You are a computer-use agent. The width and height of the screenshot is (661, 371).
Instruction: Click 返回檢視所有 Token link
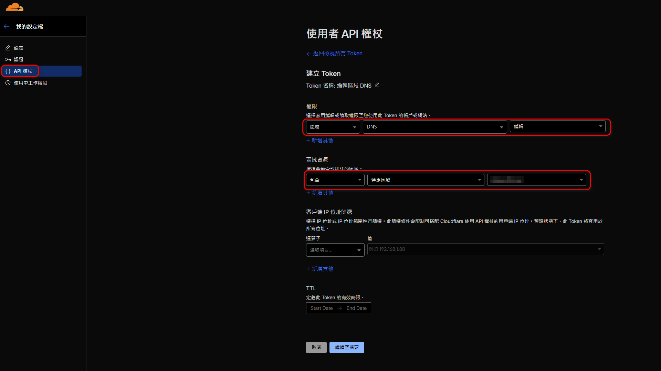pos(334,54)
